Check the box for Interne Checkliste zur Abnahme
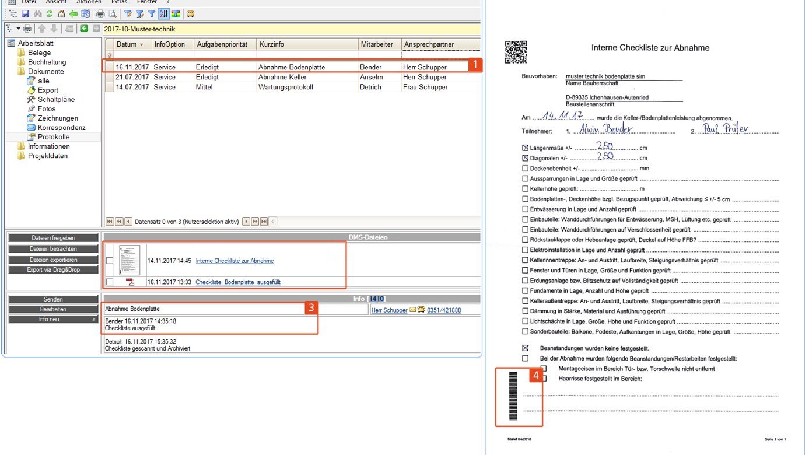 [x=110, y=261]
